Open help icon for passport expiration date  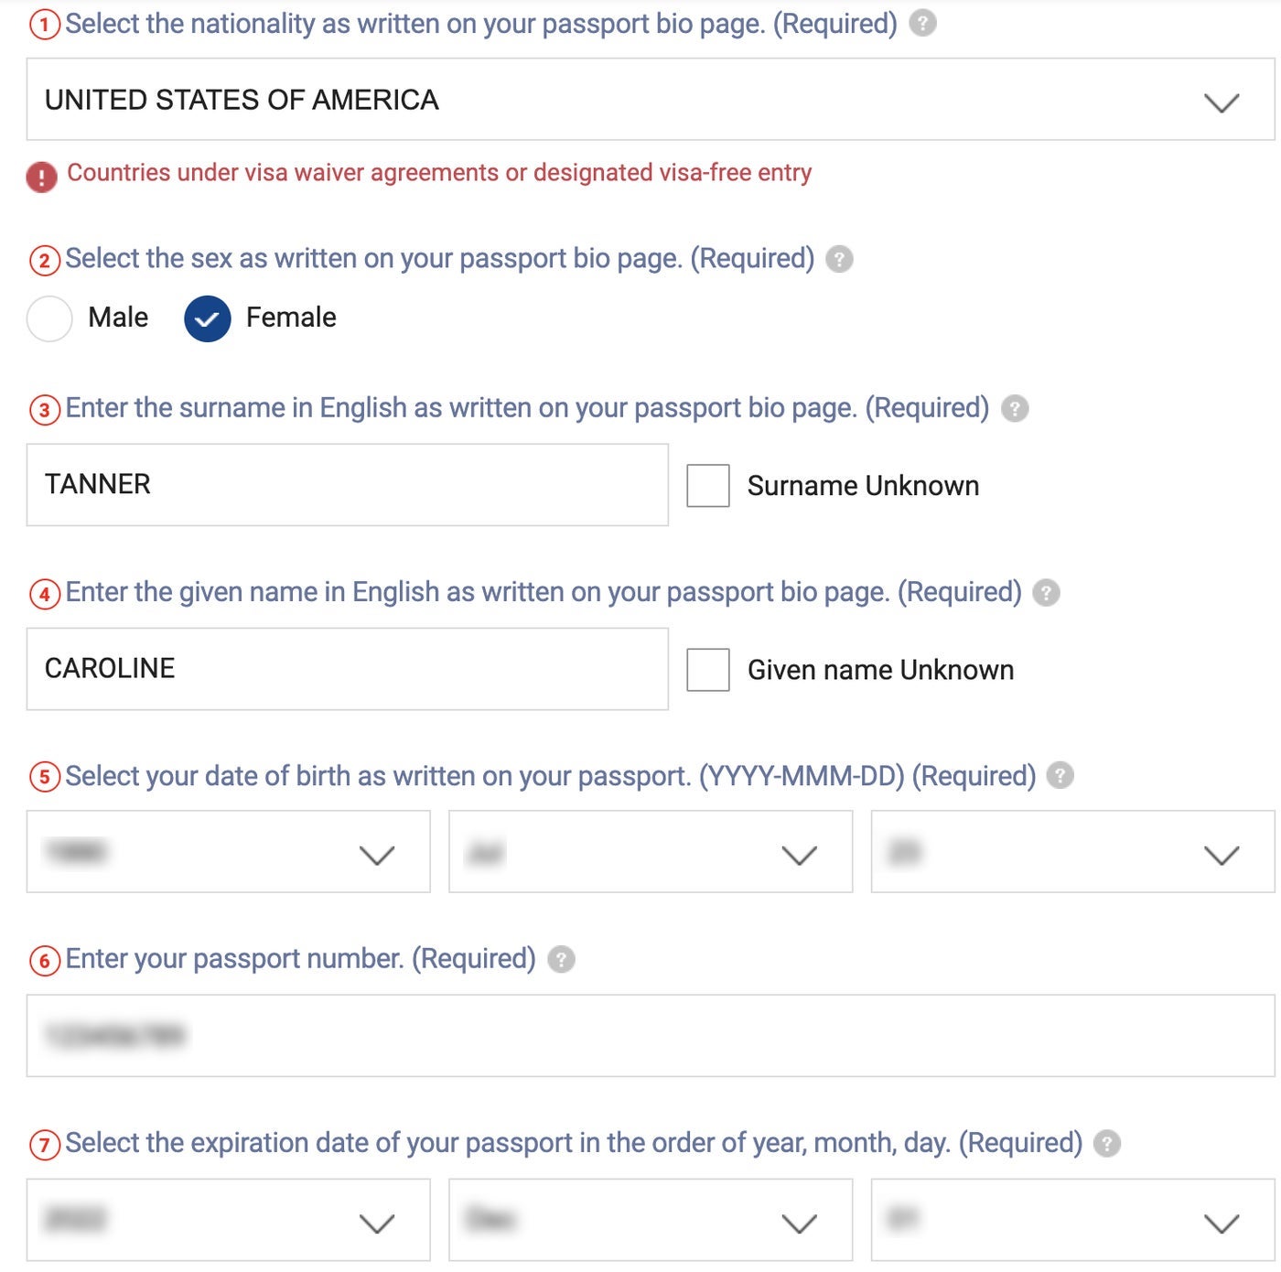pos(1107,1143)
